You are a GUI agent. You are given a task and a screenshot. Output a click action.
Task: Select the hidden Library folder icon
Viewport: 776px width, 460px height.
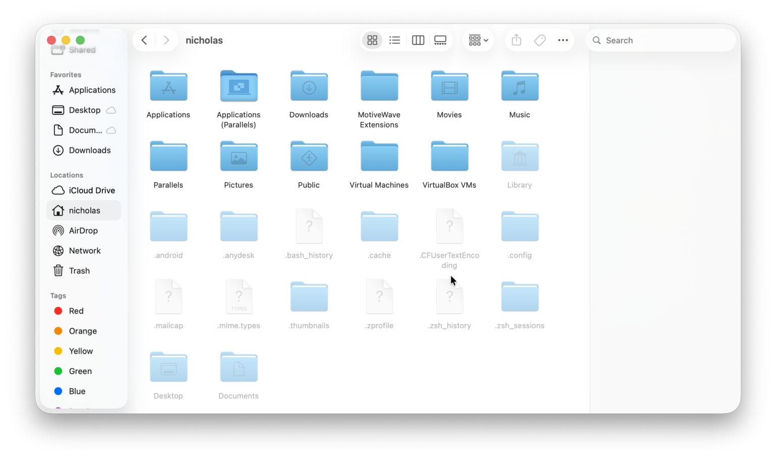(520, 156)
